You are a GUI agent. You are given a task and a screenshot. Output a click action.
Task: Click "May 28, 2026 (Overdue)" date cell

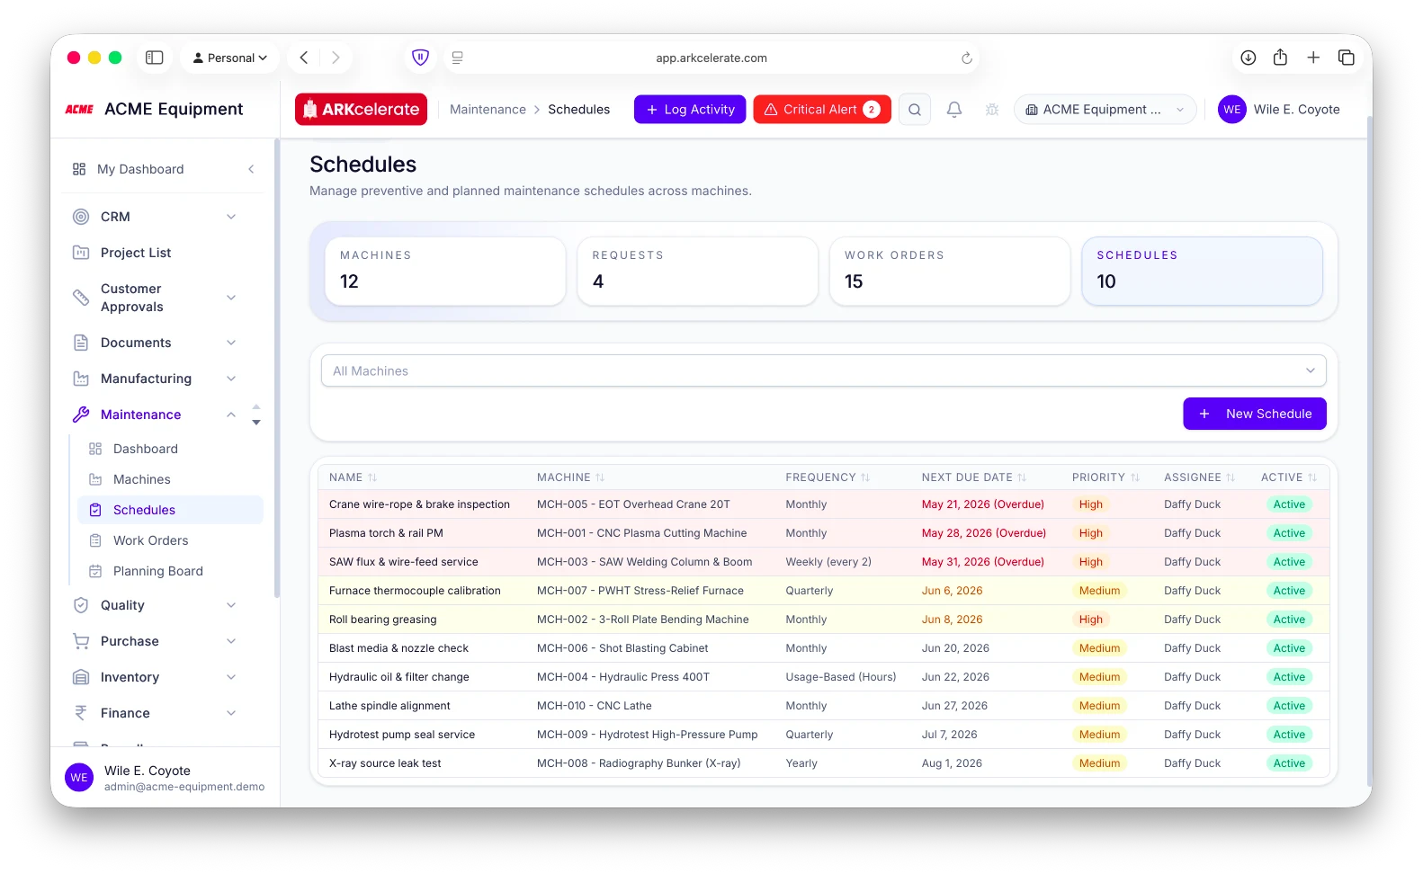[984, 533]
